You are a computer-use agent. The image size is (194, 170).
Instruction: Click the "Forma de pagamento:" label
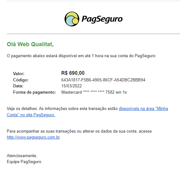(x=35, y=92)
